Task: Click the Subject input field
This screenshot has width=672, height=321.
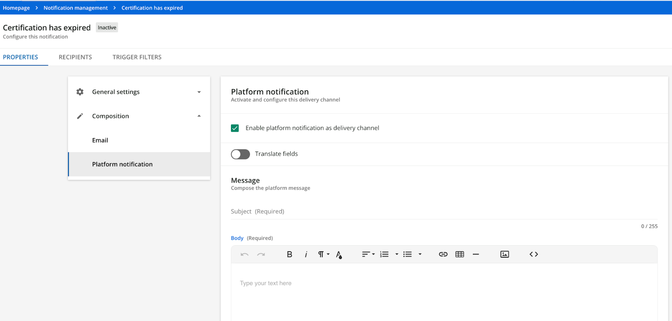Action: click(x=444, y=211)
